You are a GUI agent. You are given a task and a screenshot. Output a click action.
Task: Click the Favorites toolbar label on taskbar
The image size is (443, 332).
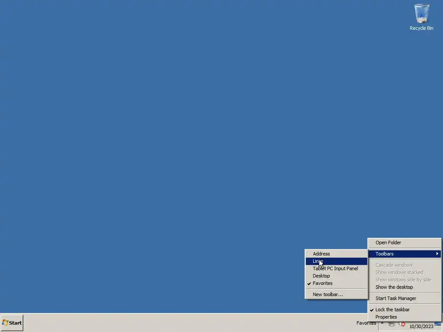366,323
